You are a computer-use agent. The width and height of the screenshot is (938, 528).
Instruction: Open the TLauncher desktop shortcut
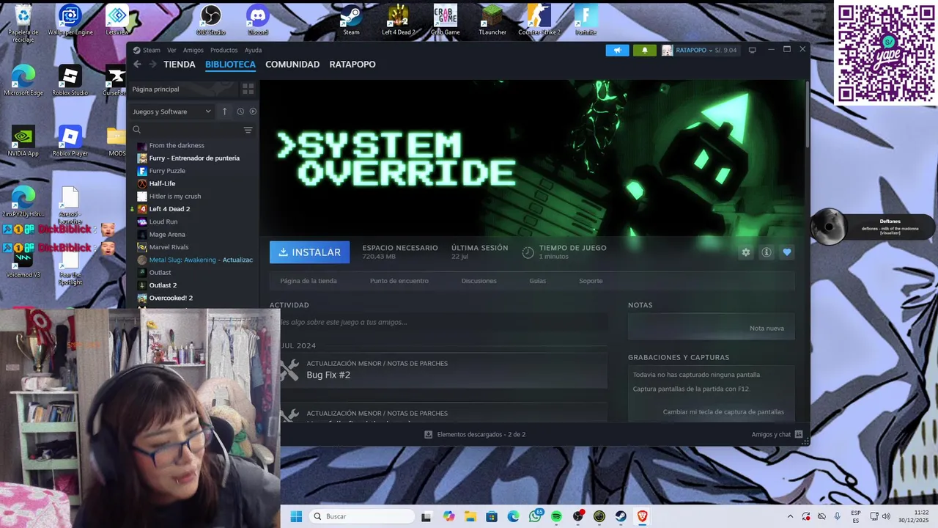[492, 20]
